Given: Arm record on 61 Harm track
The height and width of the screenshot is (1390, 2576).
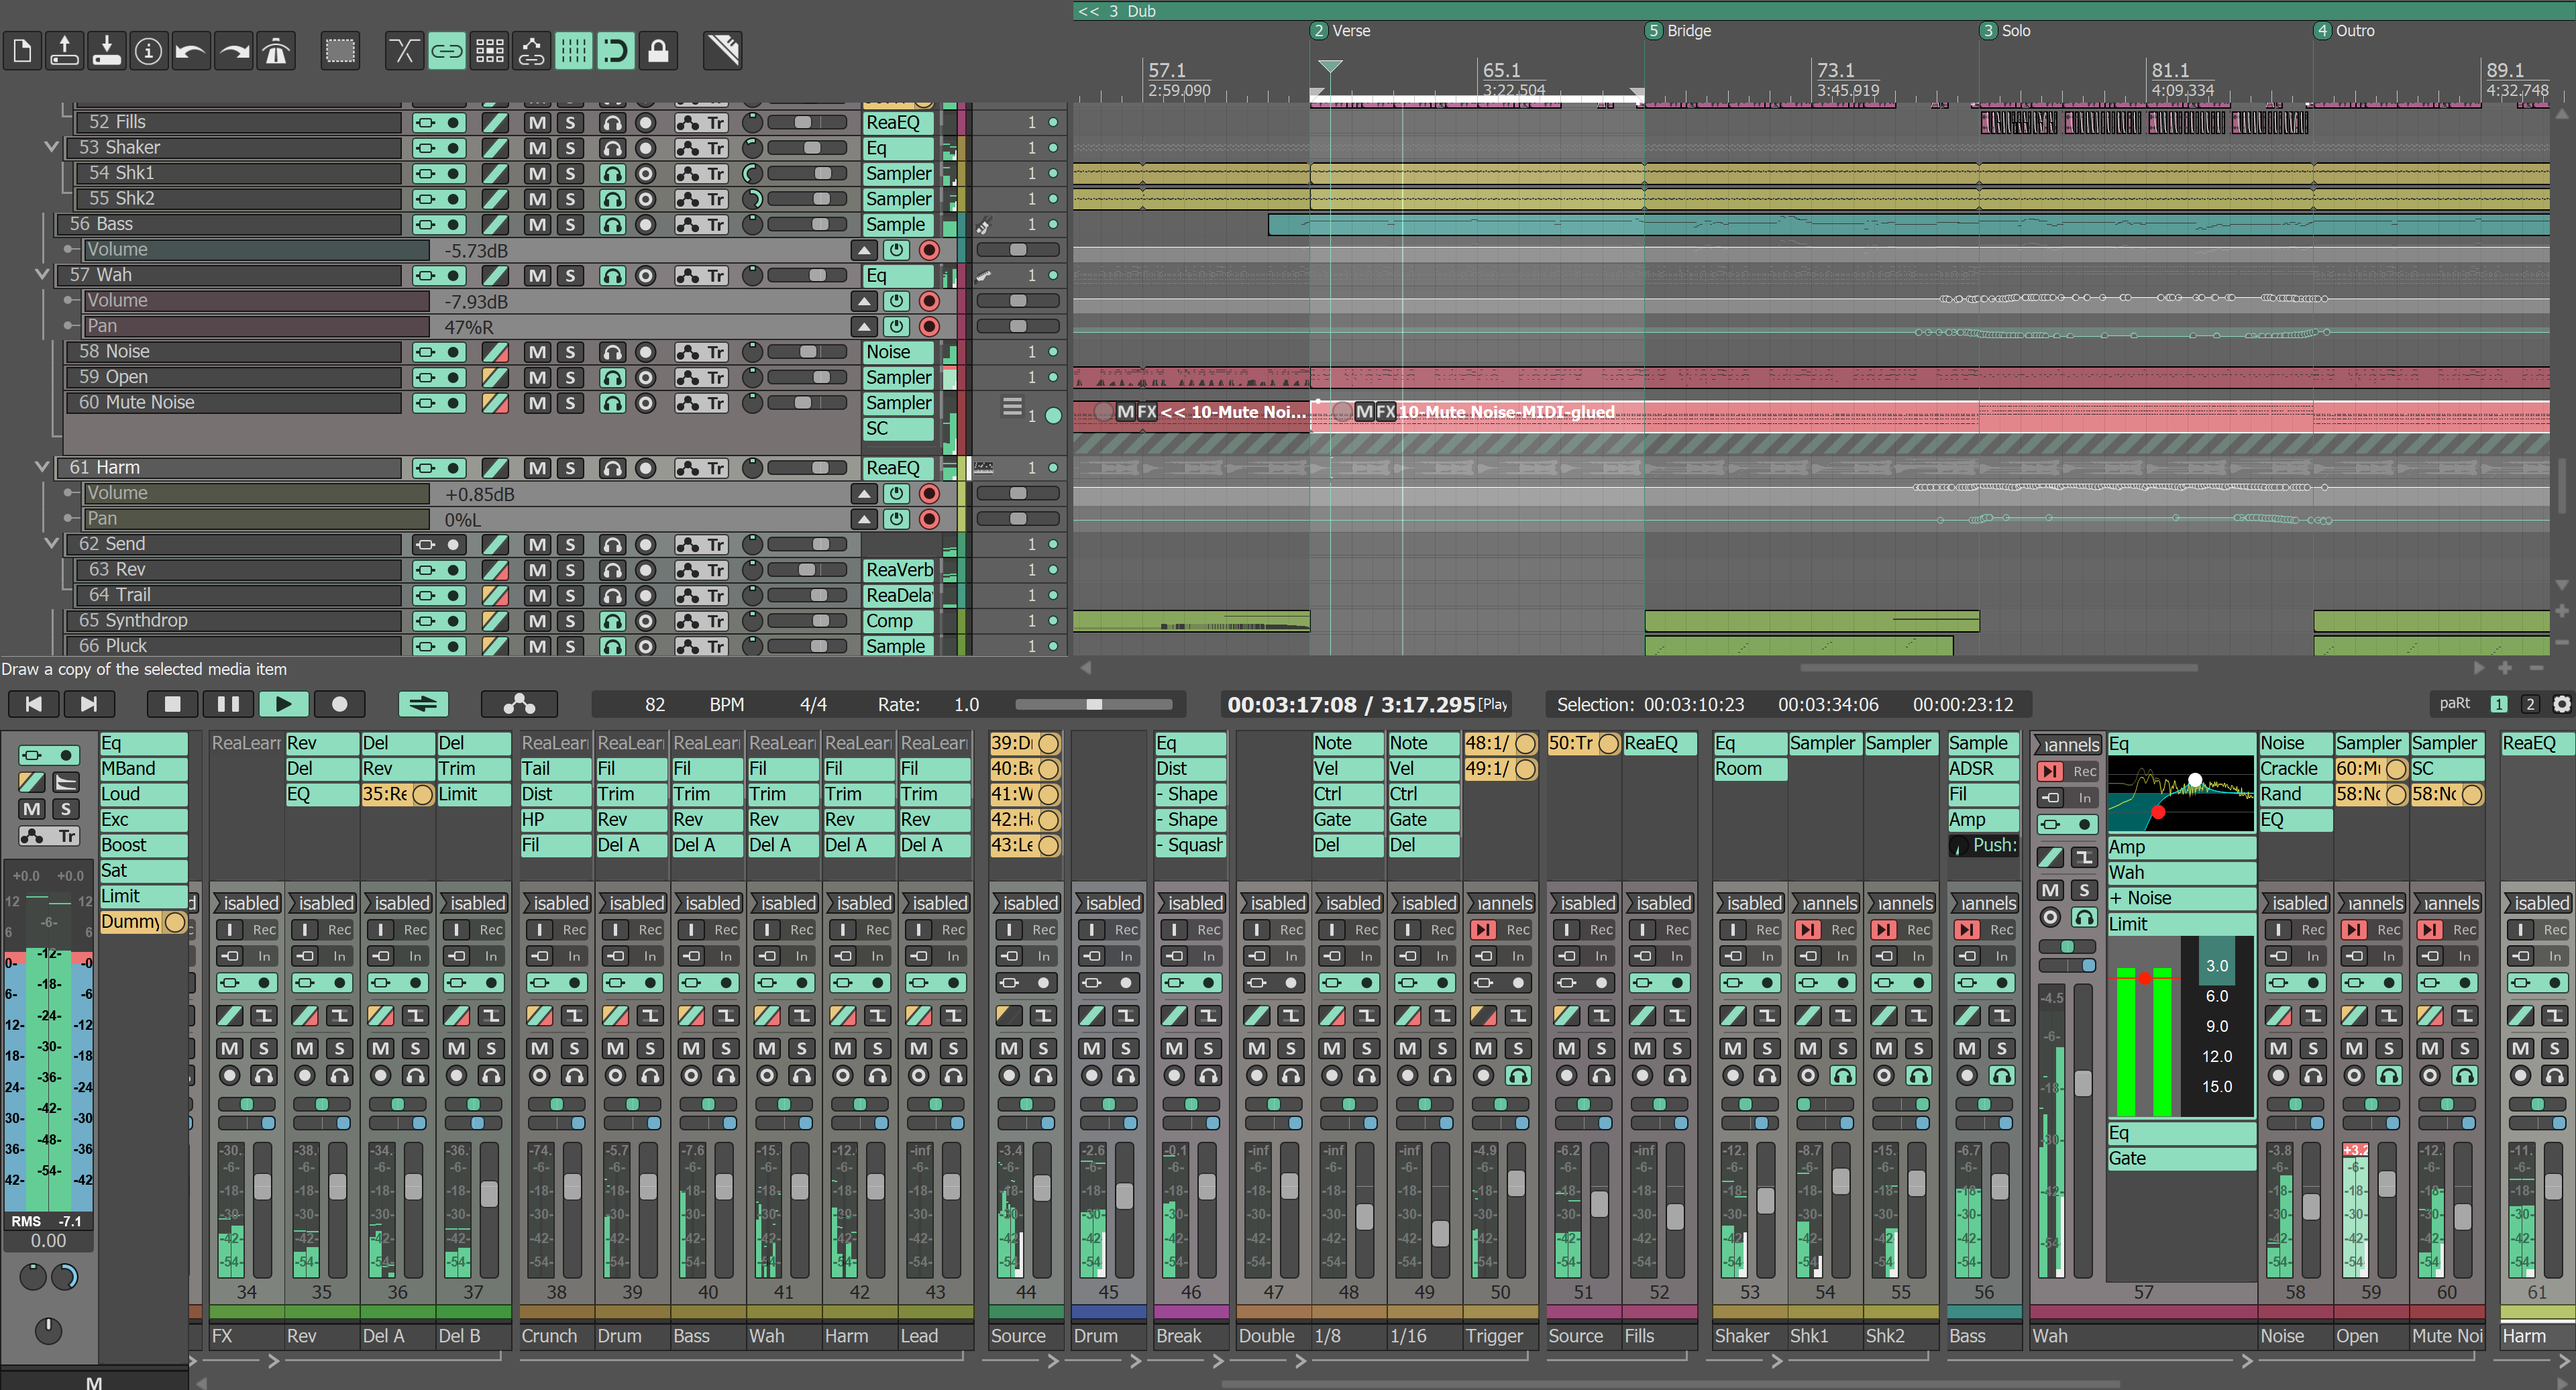Looking at the screenshot, I should point(646,468).
